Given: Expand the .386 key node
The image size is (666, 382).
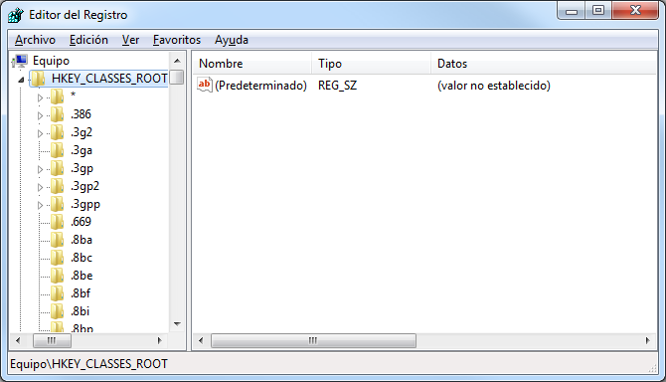Looking at the screenshot, I should 40,115.
